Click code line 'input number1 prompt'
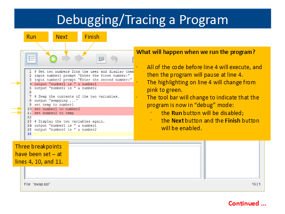This screenshot has height=214, width=285. pos(82,76)
